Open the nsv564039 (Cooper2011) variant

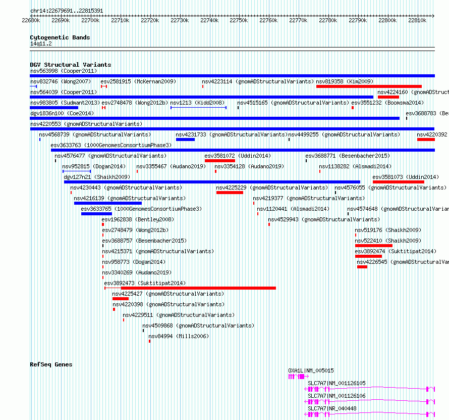(x=64, y=92)
